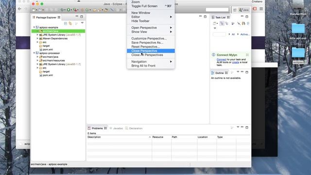Sort by the Location column header
The width and height of the screenshot is (311, 175).
click(207, 137)
